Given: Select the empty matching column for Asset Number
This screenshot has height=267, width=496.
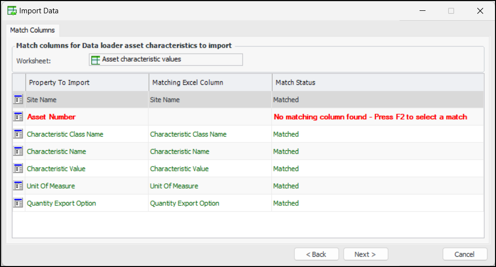Looking at the screenshot, I should click(x=210, y=117).
